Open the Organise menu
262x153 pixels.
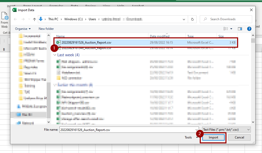(x=23, y=29)
